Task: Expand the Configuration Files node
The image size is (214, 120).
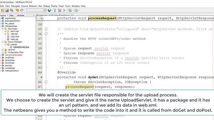Action: click(x=3, y=52)
